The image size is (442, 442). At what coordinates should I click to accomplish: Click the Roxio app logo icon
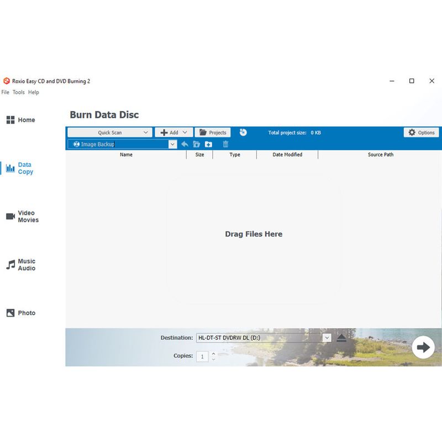(x=6, y=81)
